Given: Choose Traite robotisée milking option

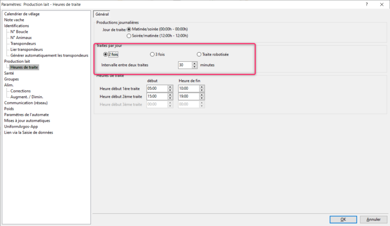Looking at the screenshot, I should (x=199, y=54).
